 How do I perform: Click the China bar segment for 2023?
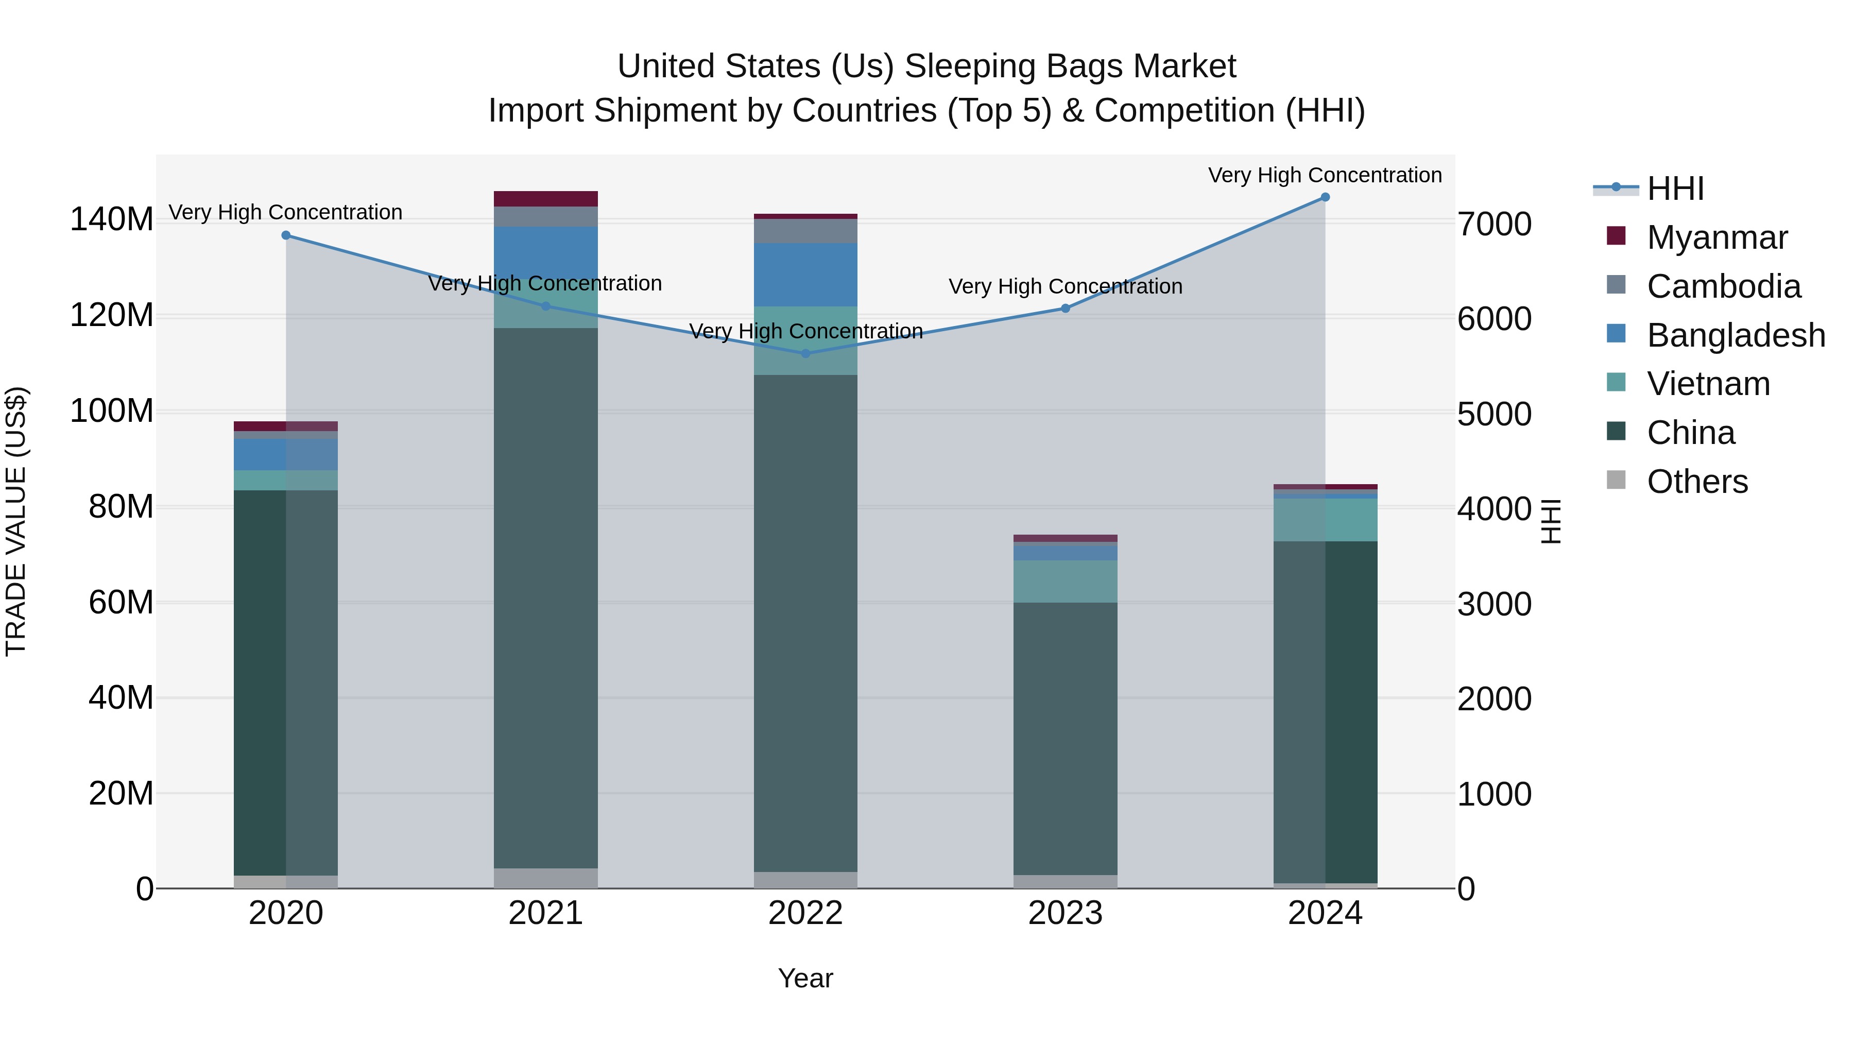(1065, 739)
